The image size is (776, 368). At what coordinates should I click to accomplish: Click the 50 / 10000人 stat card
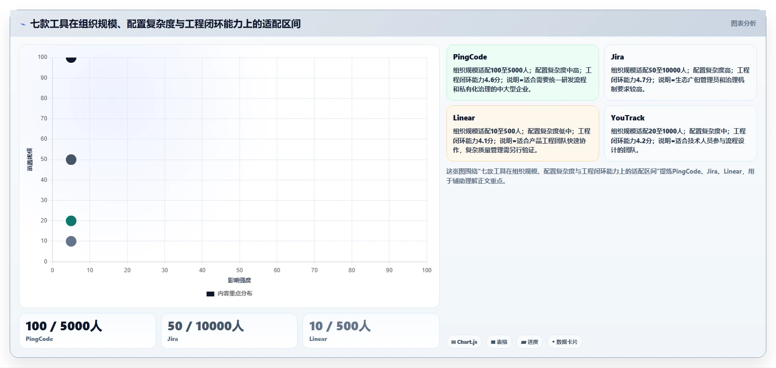pyautogui.click(x=229, y=331)
